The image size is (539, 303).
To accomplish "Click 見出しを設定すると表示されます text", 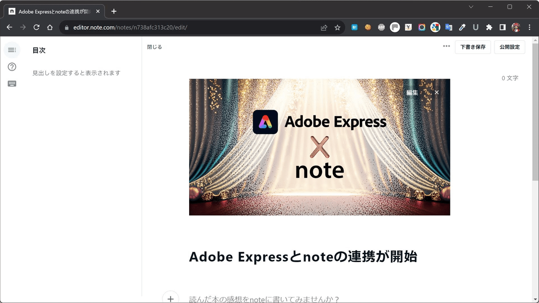I will 76,73.
